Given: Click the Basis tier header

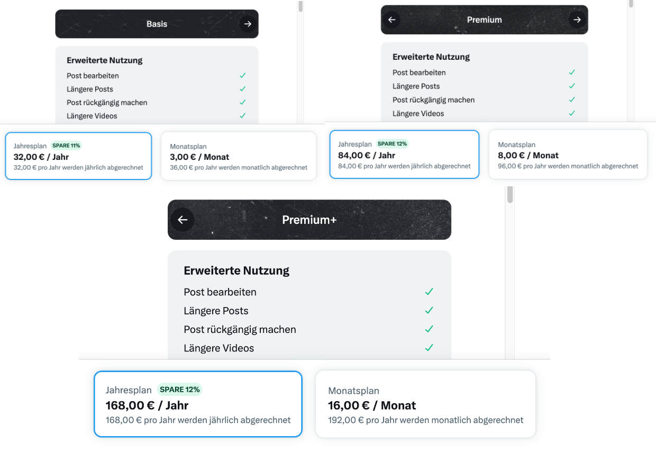Looking at the screenshot, I should pos(157,24).
